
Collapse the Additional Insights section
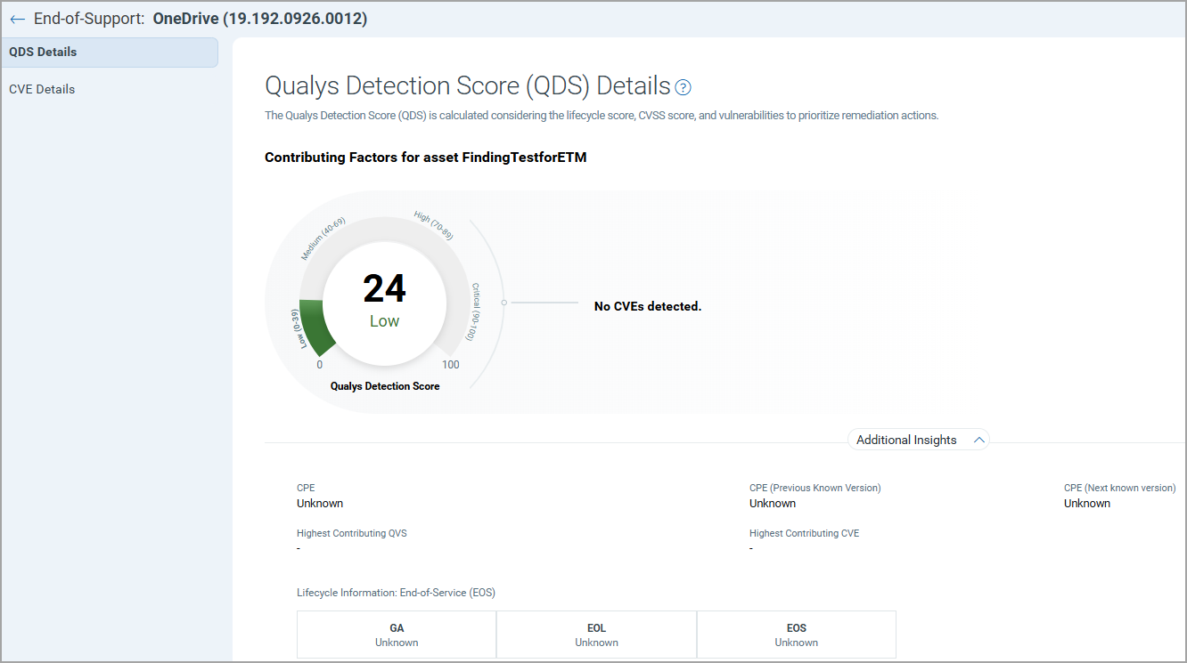point(919,440)
